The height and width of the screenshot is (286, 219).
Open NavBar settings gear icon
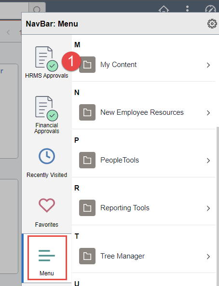212,24
